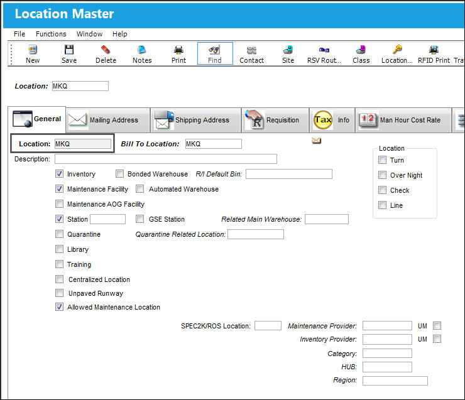Check the Turn location checkbox
The image size is (465, 400).
click(382, 160)
